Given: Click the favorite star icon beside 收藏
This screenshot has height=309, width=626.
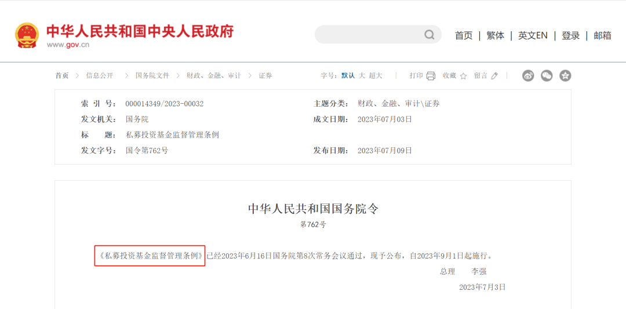Looking at the screenshot, I should 463,76.
